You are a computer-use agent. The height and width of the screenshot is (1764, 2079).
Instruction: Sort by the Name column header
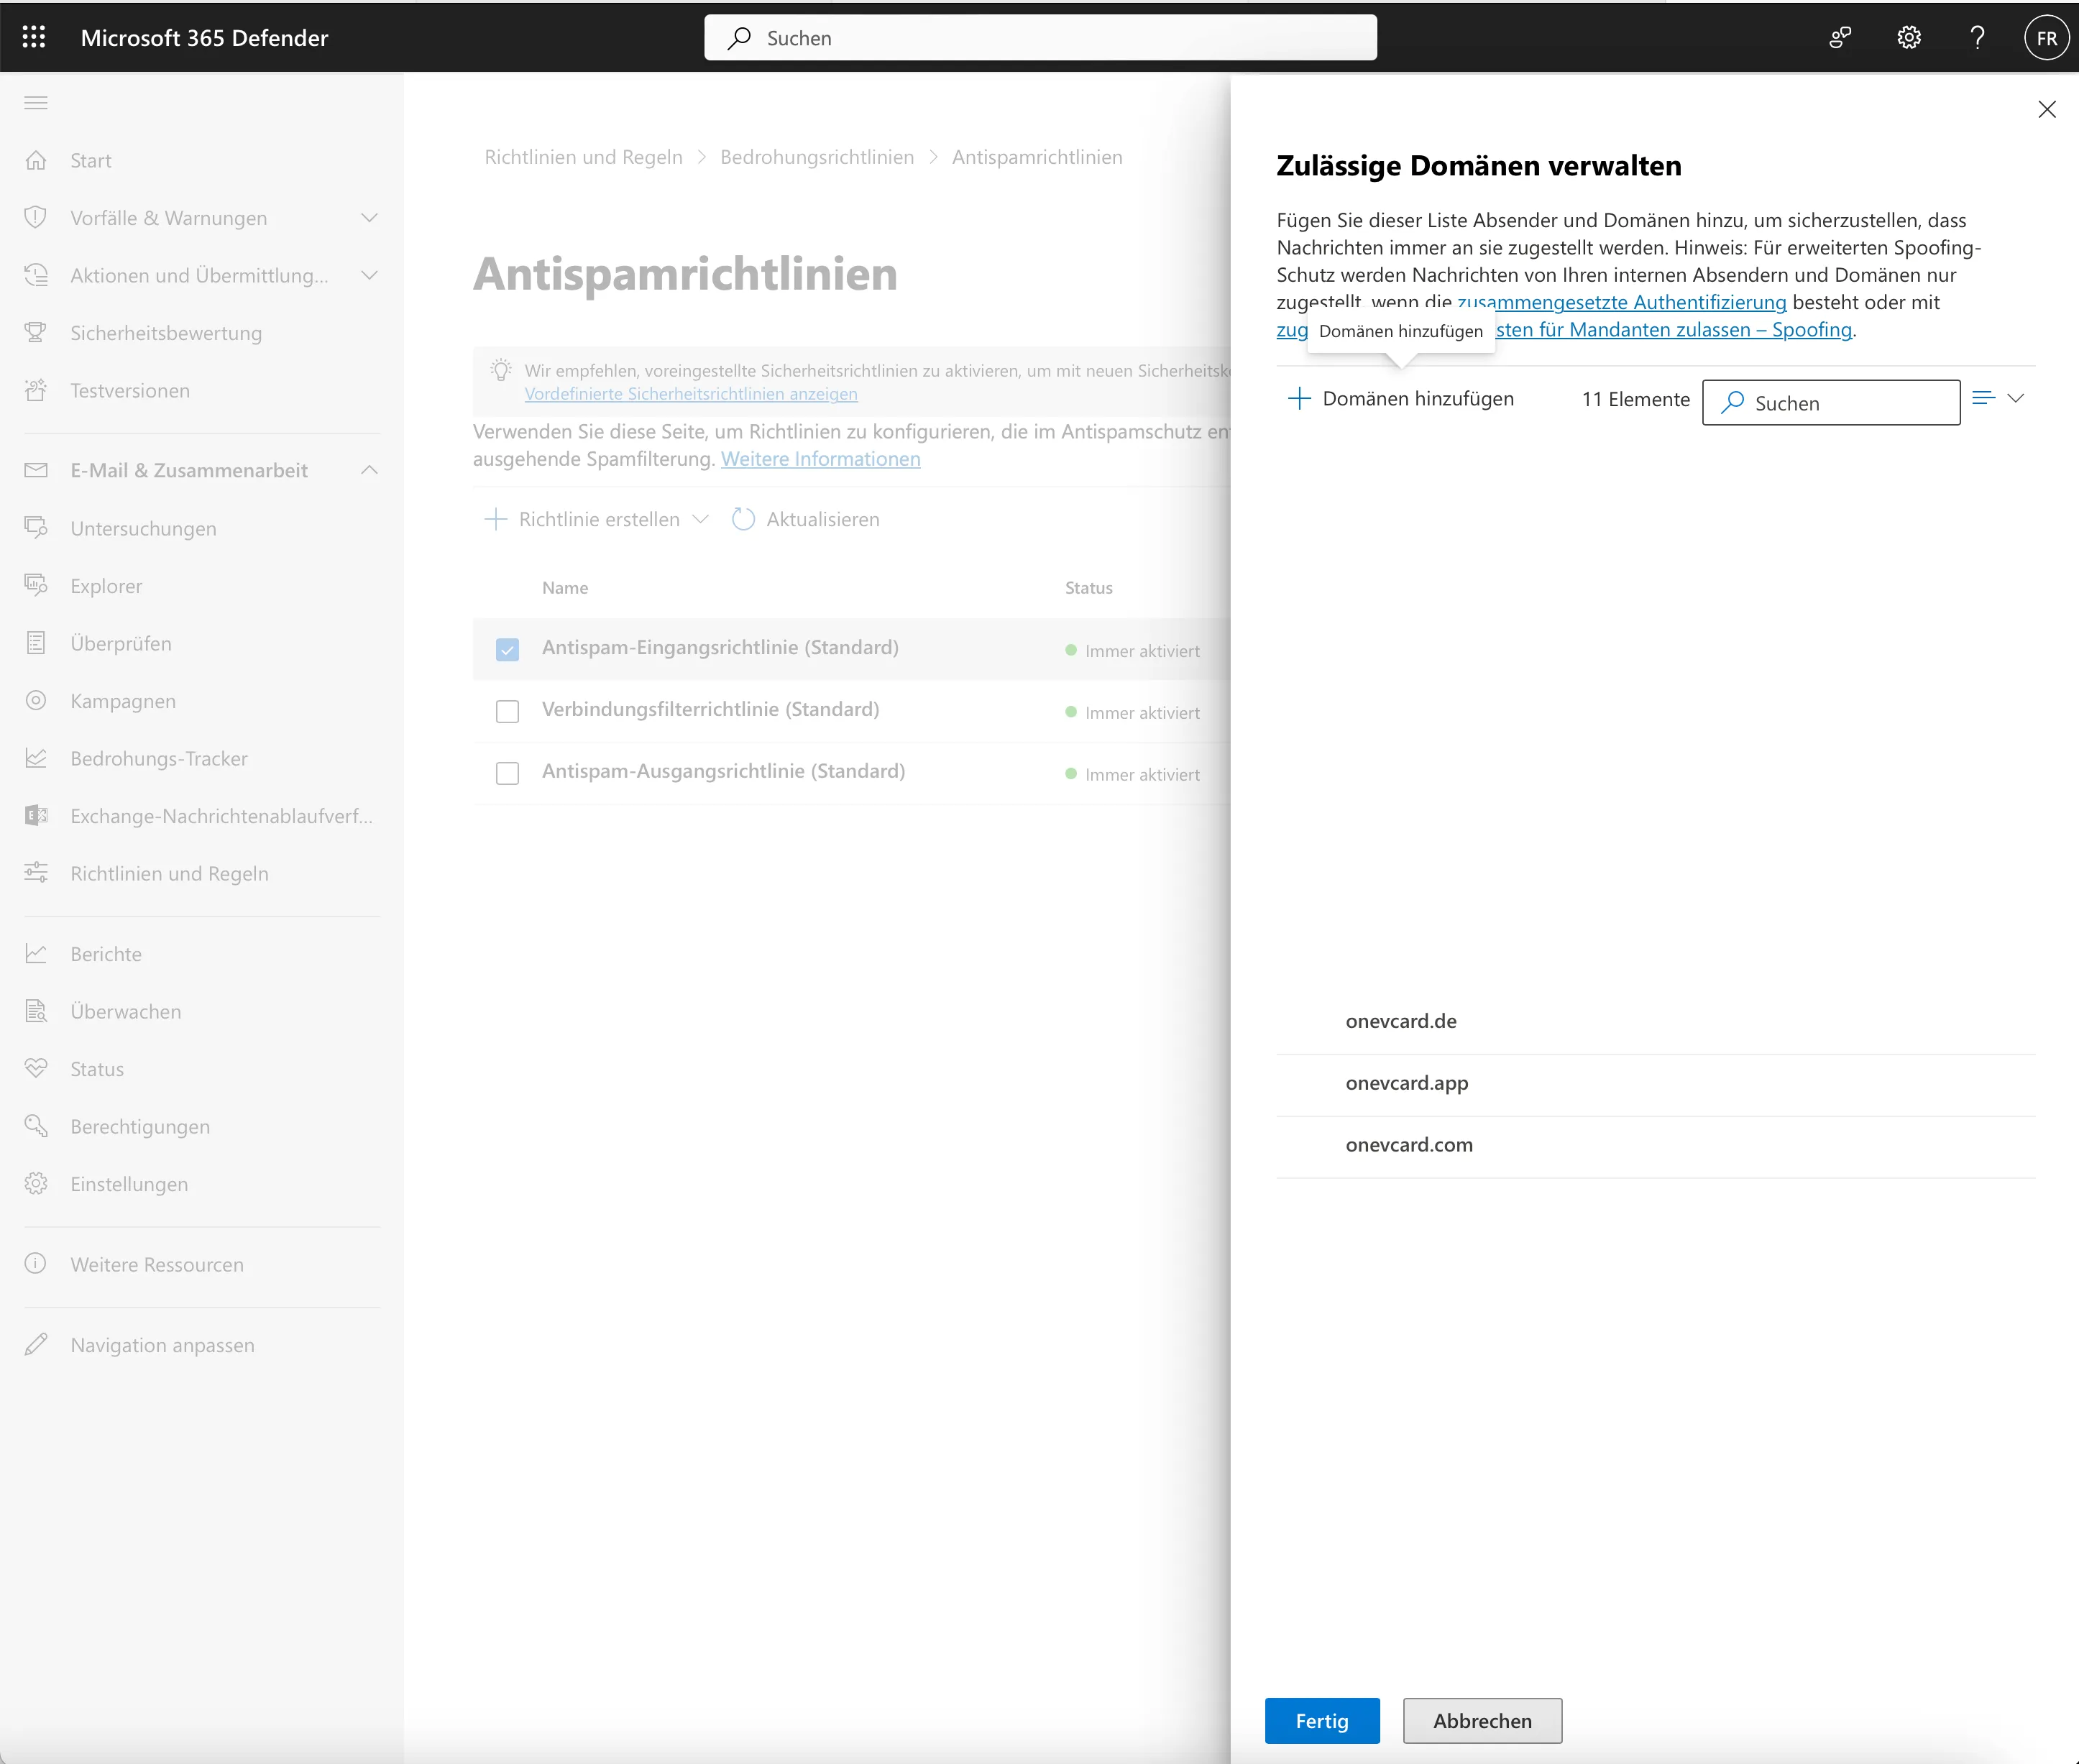pyautogui.click(x=565, y=588)
